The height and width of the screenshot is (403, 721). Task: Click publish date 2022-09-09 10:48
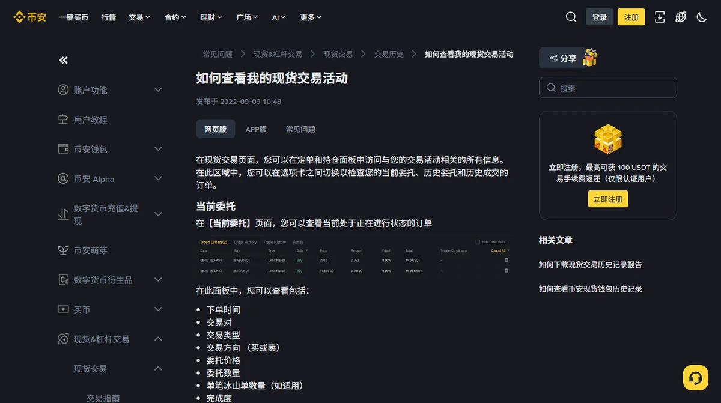click(x=251, y=102)
